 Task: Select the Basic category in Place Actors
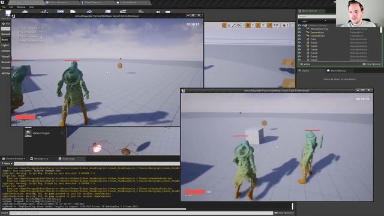tap(5, 40)
